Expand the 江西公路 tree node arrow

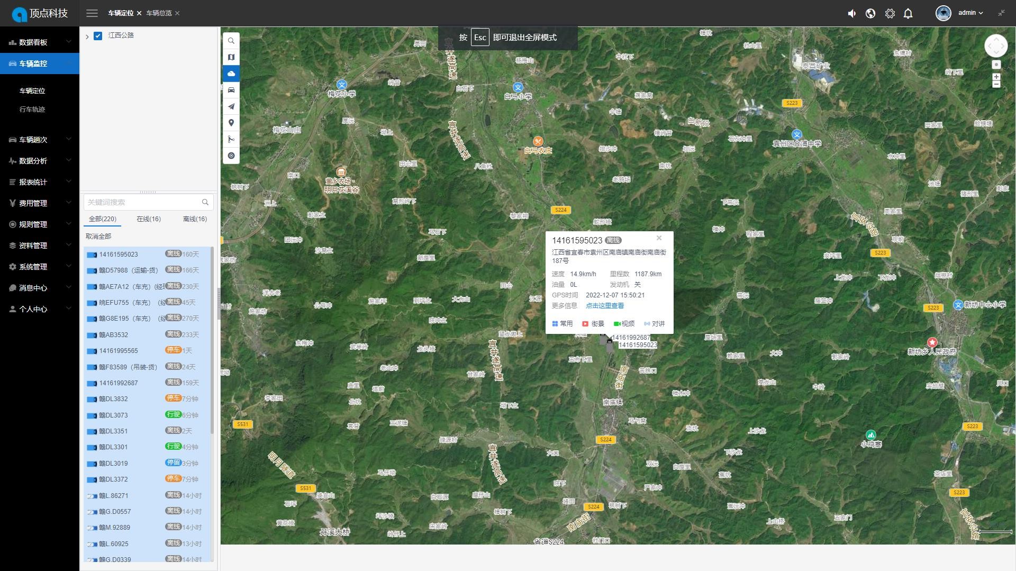(87, 37)
